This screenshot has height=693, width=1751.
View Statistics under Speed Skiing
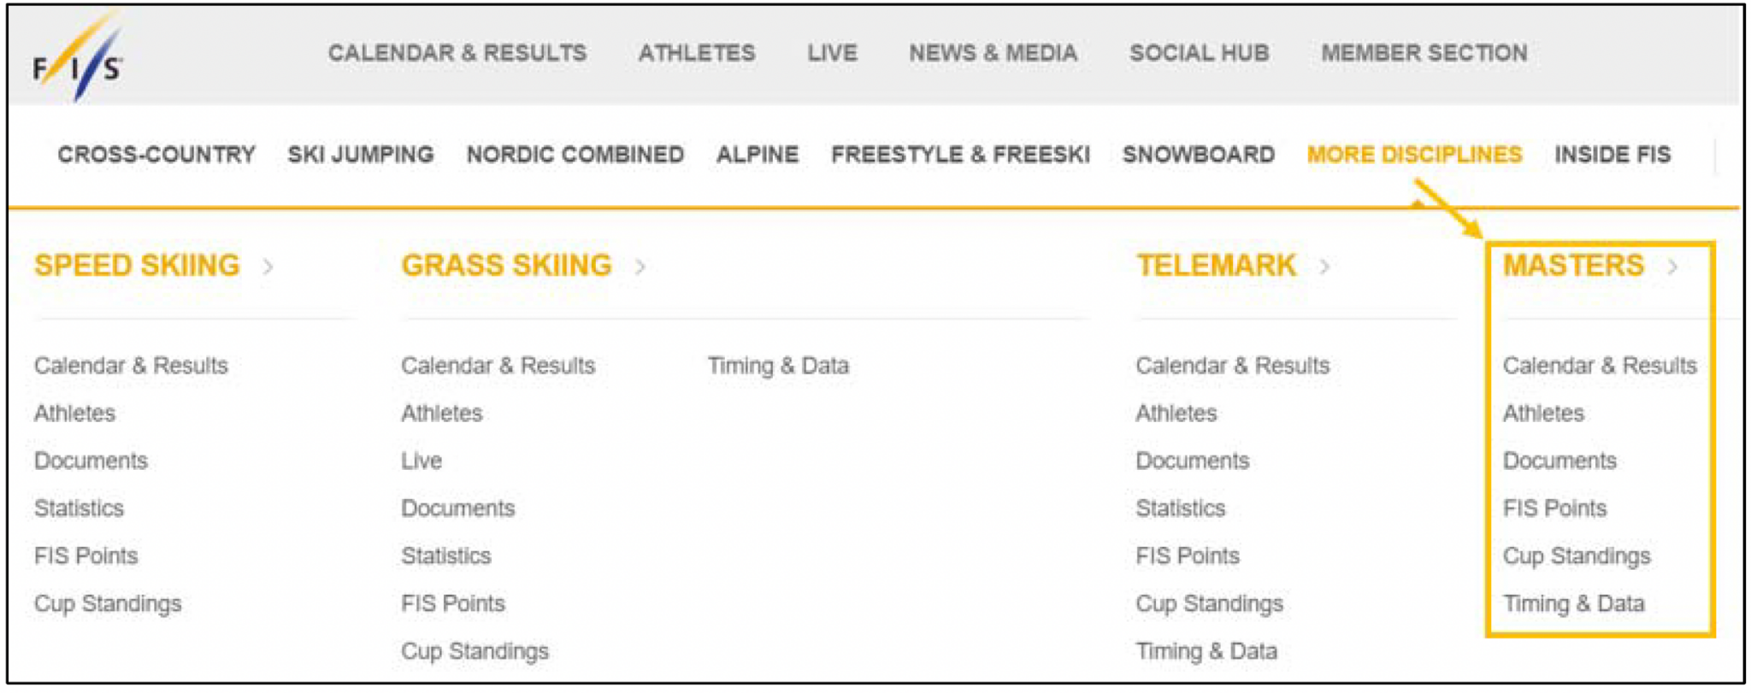click(78, 508)
